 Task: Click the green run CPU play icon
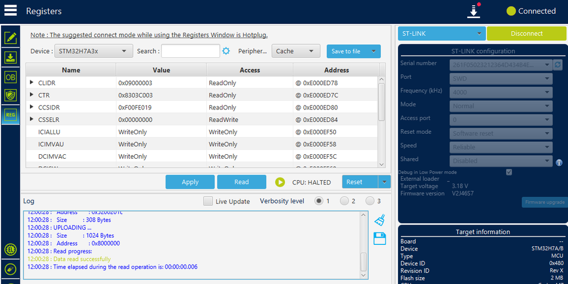[280, 182]
